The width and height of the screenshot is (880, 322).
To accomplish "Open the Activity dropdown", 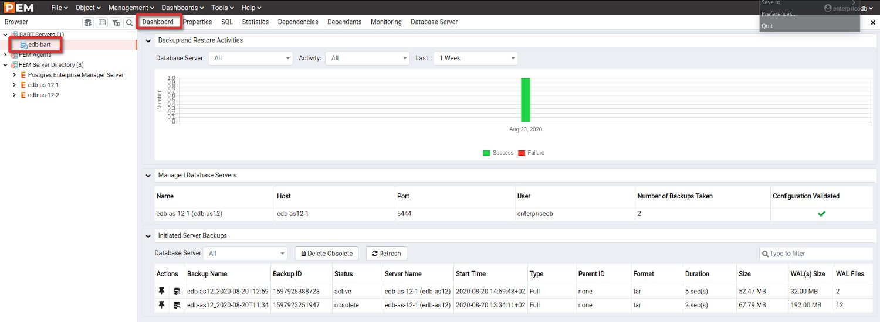I will pyautogui.click(x=367, y=58).
